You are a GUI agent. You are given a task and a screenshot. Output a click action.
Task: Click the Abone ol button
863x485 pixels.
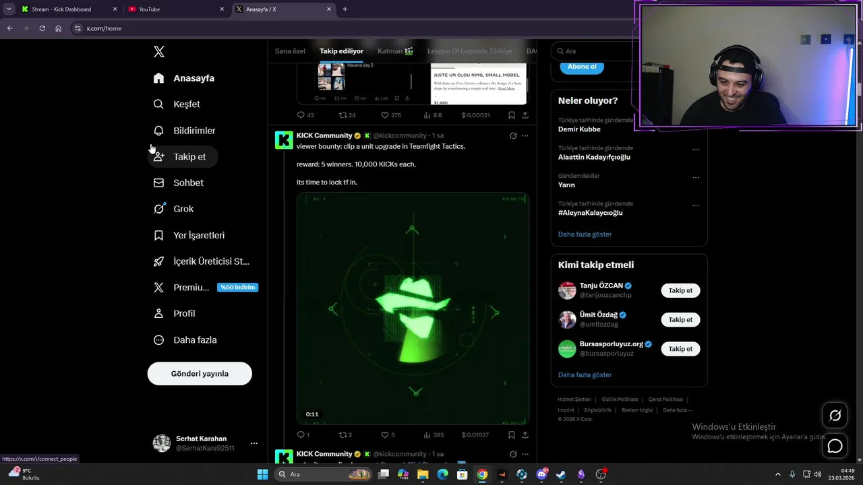[582, 67]
